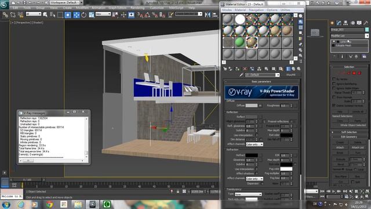Click the Extrude button in Edit Geometry
The width and height of the screenshot is (371, 209).
click(340, 159)
